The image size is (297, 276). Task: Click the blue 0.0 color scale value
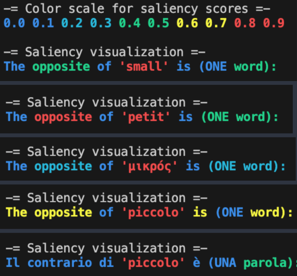pyautogui.click(x=14, y=23)
